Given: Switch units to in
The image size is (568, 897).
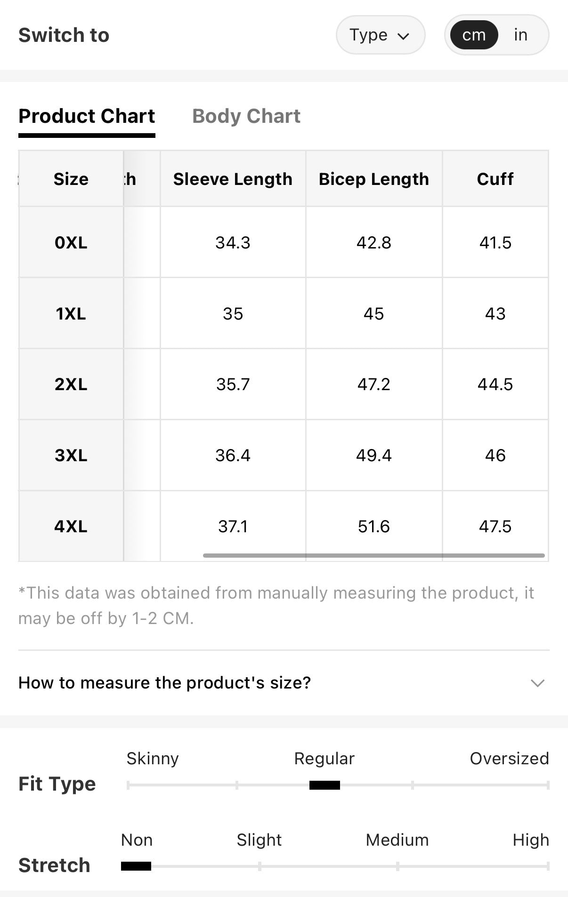Looking at the screenshot, I should 520,35.
